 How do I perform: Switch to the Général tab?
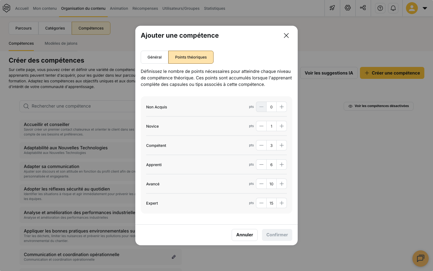click(x=155, y=57)
